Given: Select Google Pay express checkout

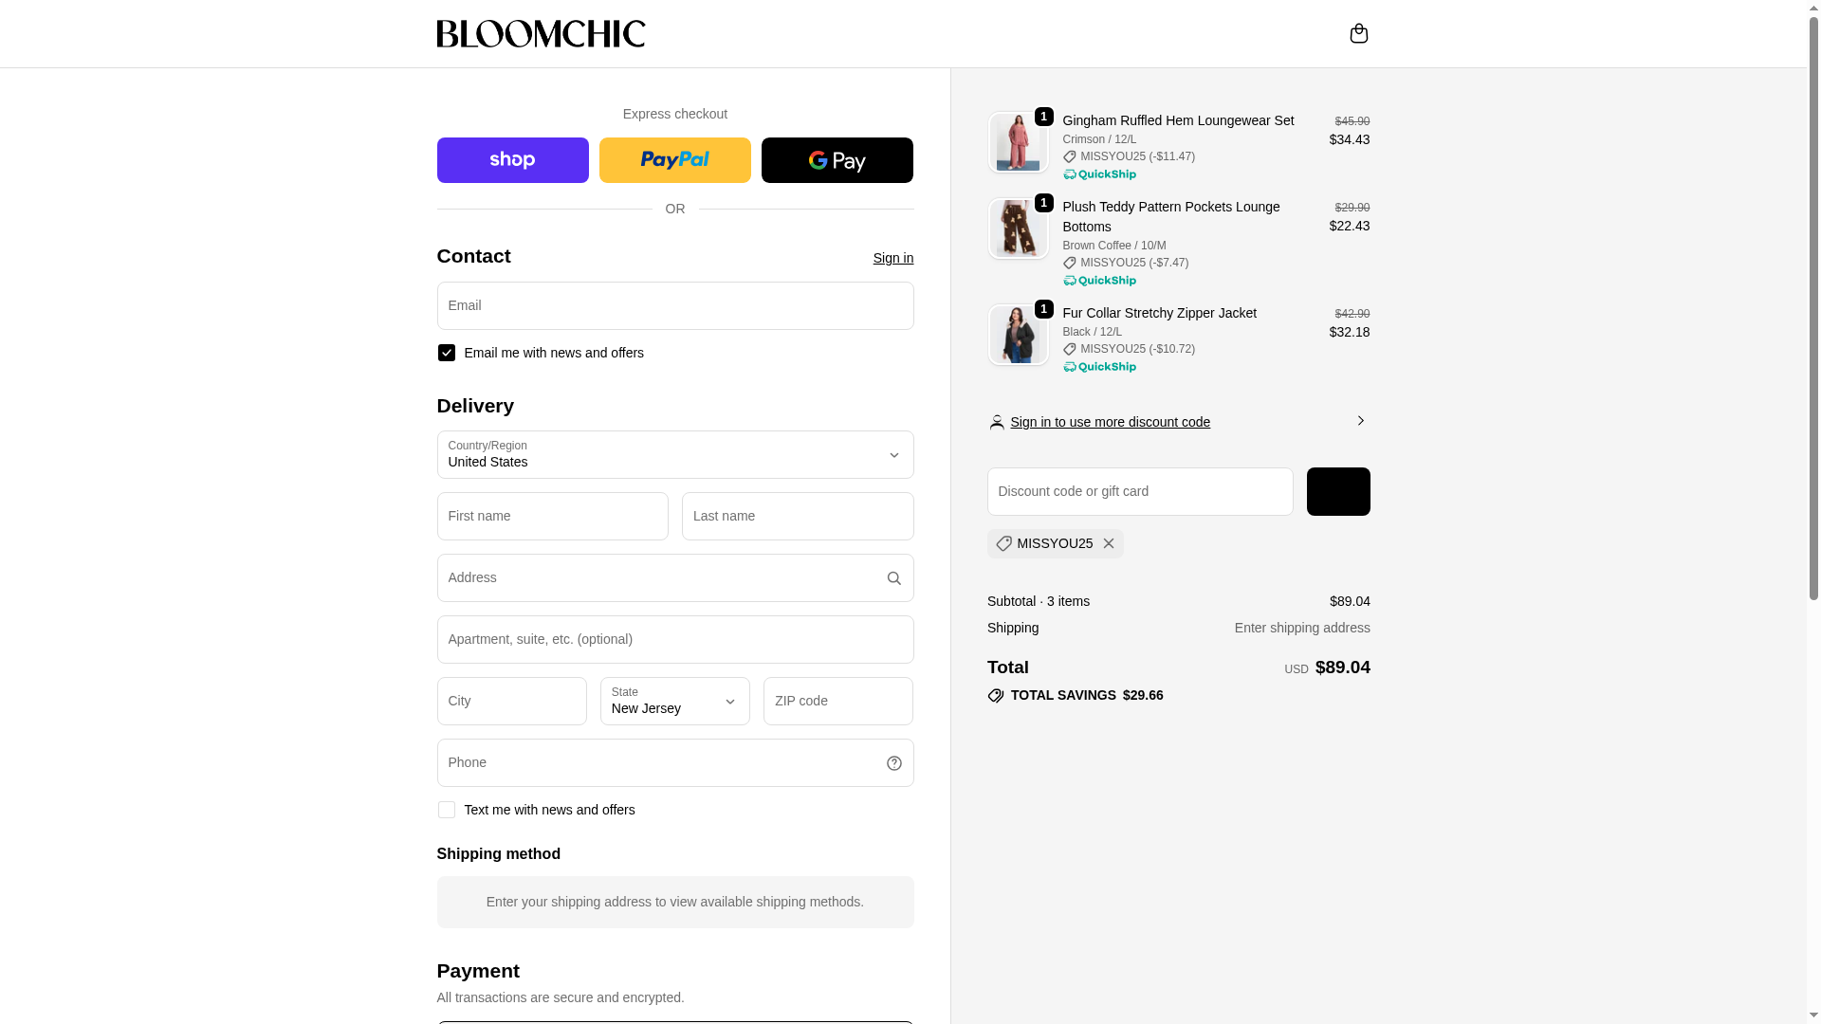Looking at the screenshot, I should [x=837, y=160].
